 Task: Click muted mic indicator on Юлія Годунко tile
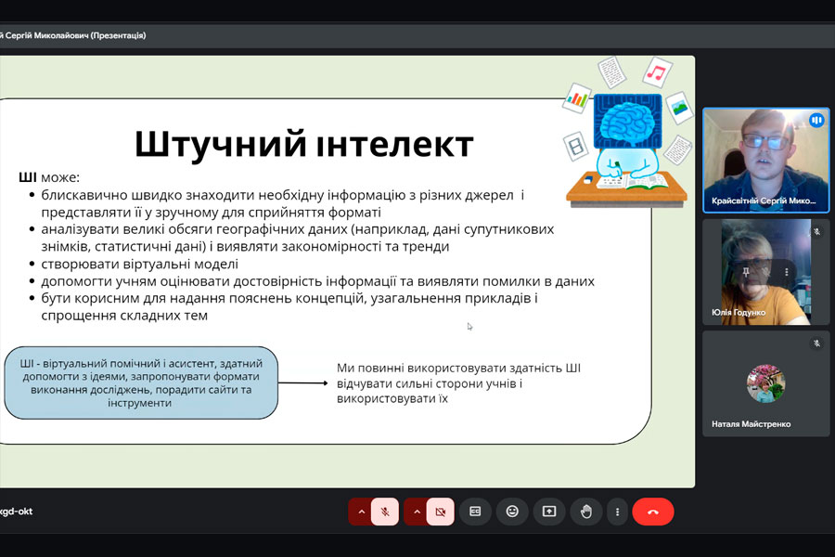[x=816, y=232]
